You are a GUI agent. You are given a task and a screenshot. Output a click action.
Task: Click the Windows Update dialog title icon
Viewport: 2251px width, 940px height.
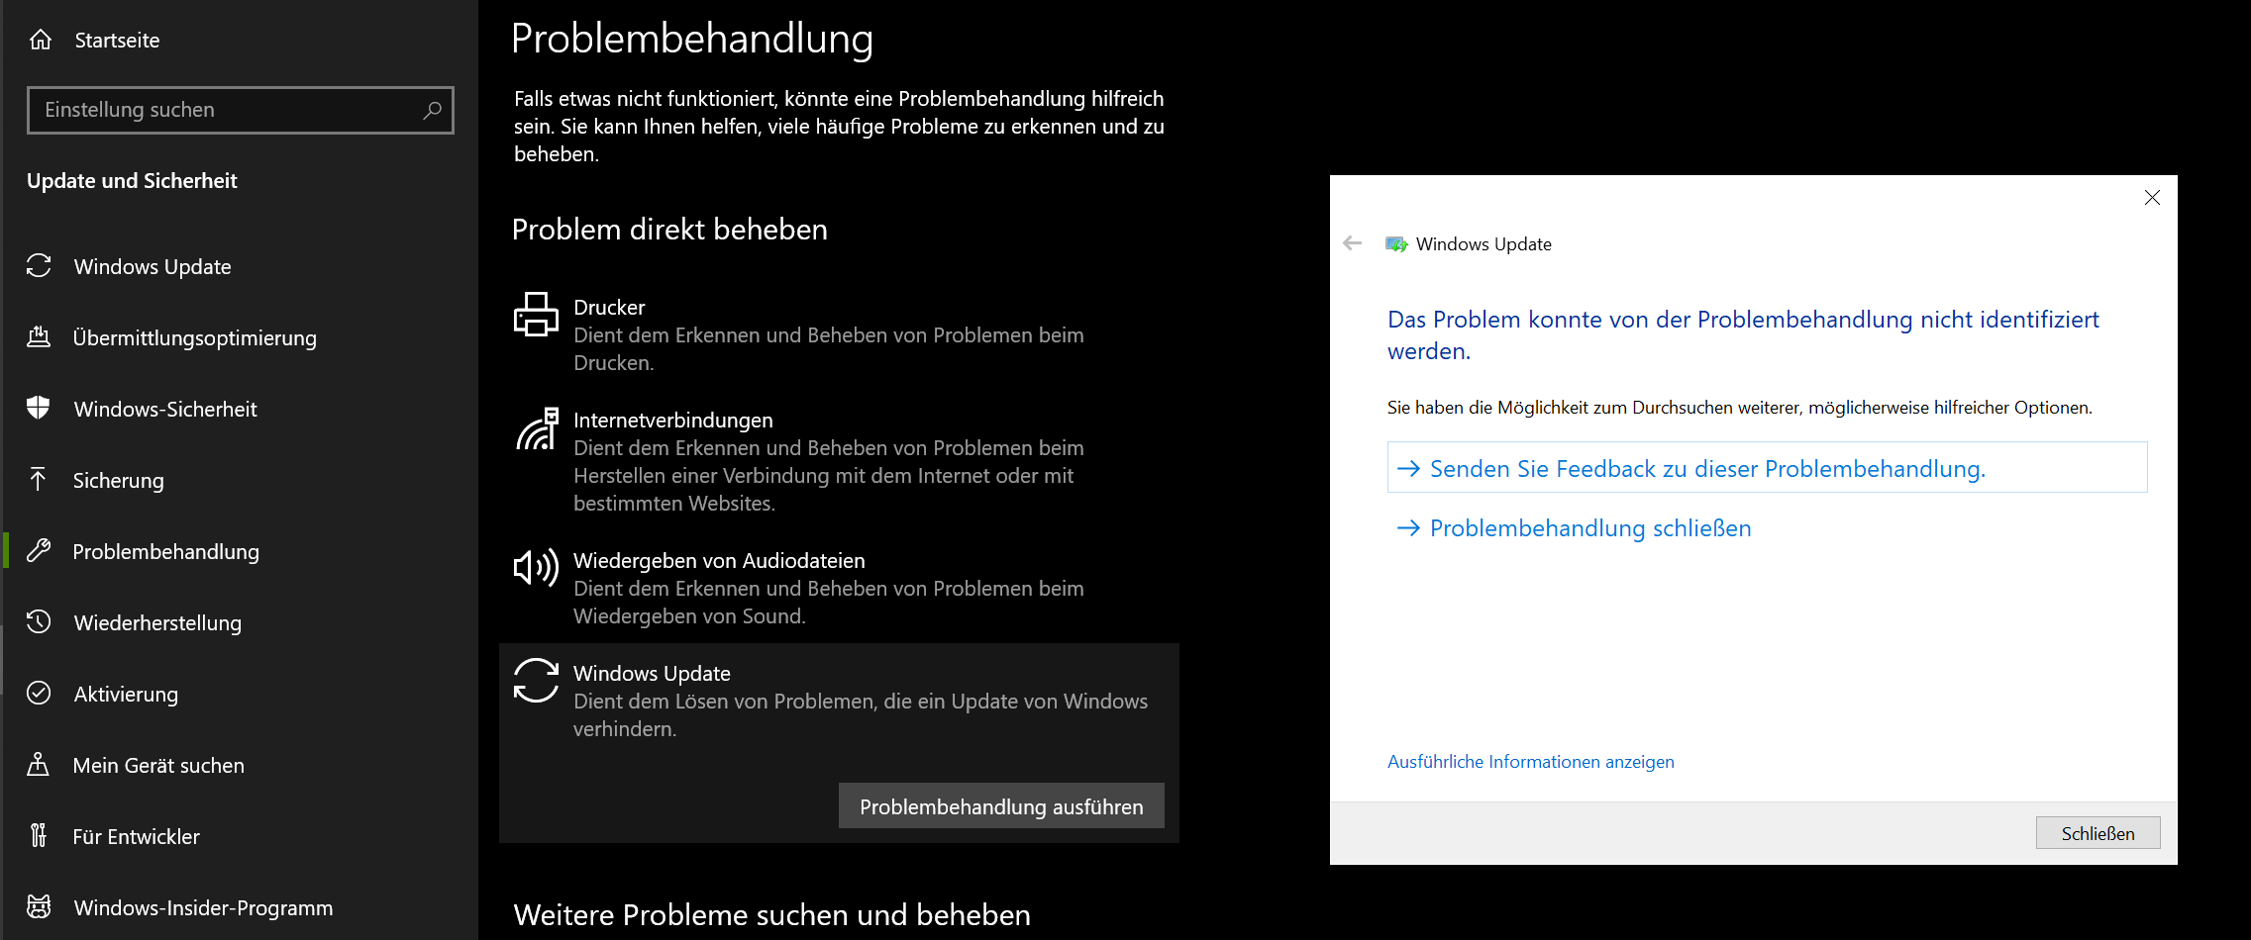click(x=1396, y=244)
